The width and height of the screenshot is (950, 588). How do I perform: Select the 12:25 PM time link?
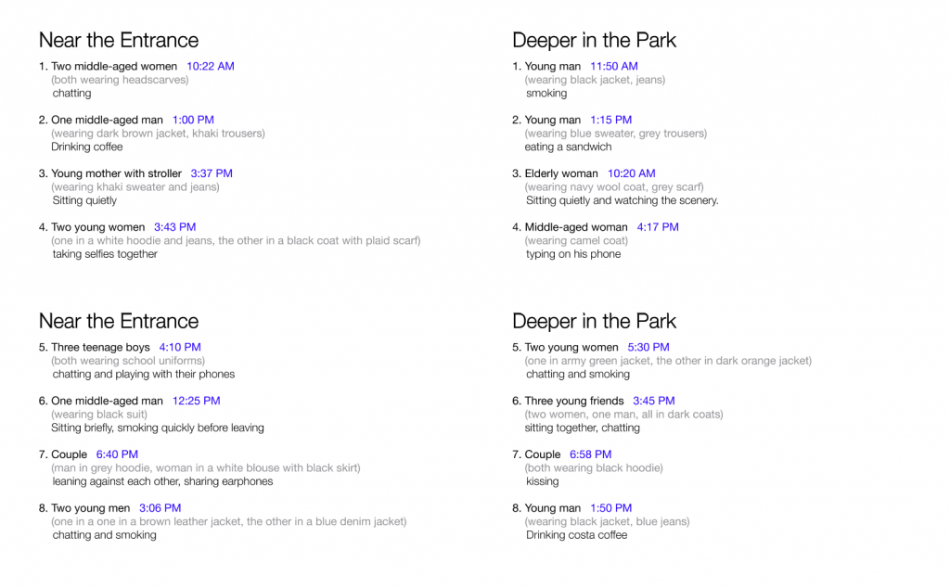197,402
